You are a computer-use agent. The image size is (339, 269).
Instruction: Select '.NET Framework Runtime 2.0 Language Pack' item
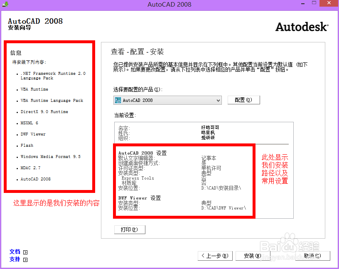pos(53,76)
